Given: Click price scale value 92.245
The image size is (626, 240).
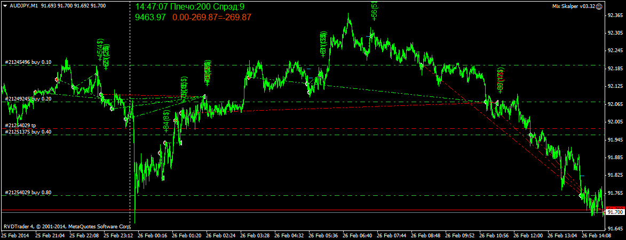Looking at the screenshot, I should click(615, 51).
